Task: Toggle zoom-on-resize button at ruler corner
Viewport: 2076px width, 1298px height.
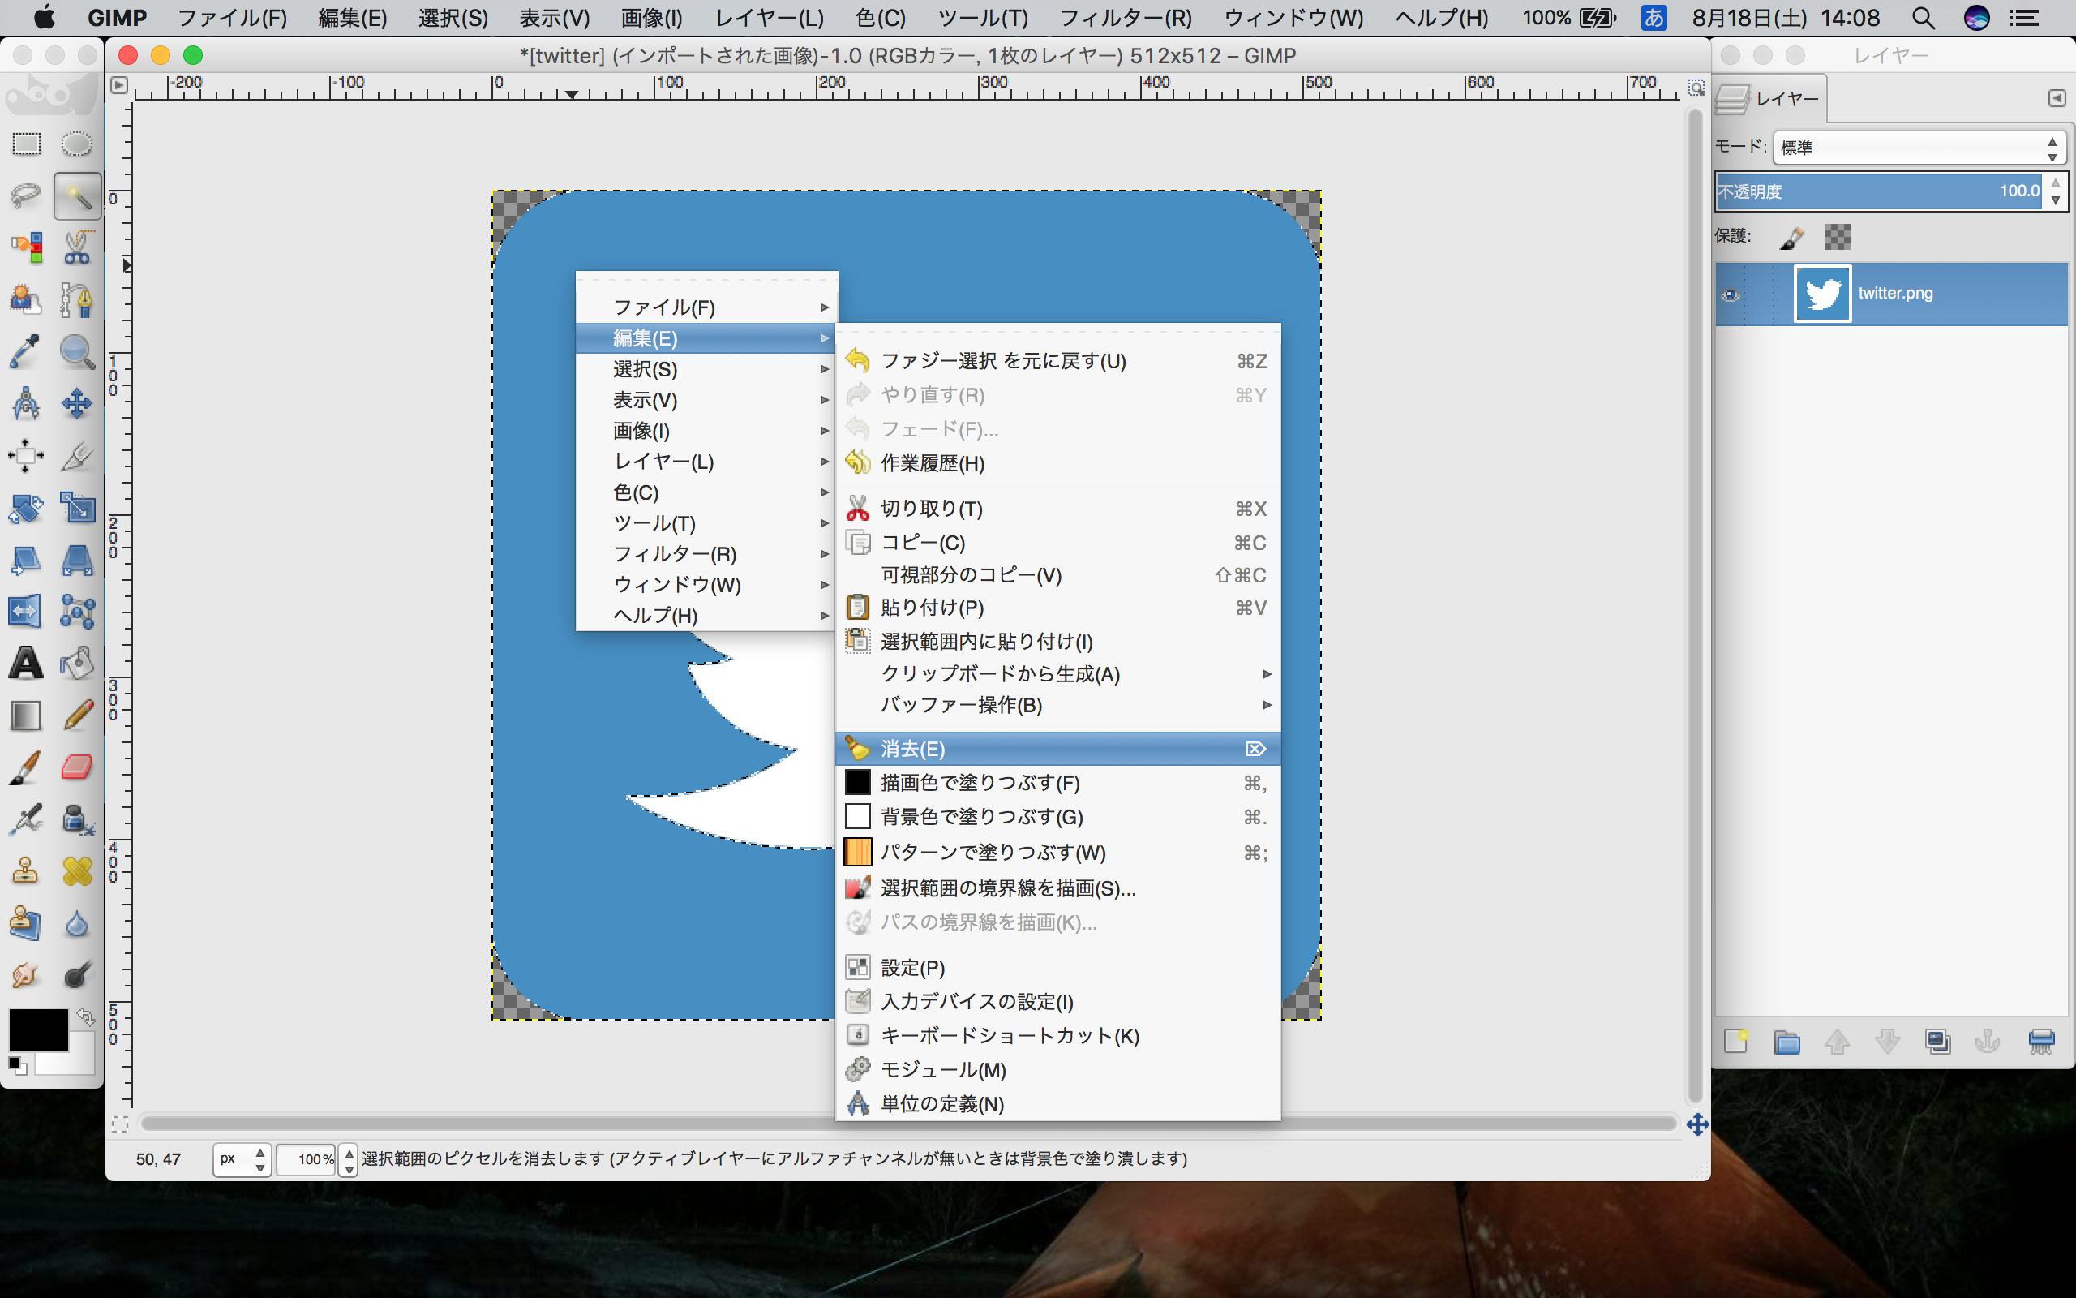Action: pos(1696,87)
